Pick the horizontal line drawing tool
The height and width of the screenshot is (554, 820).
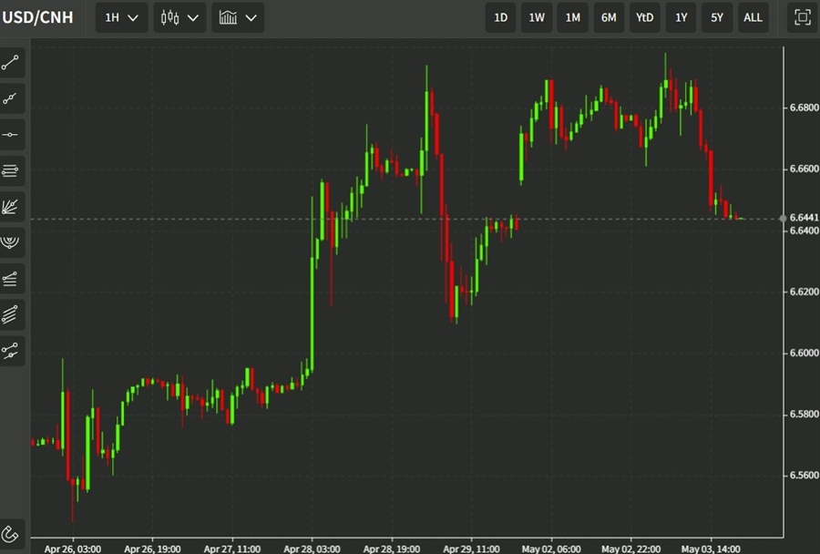12,134
